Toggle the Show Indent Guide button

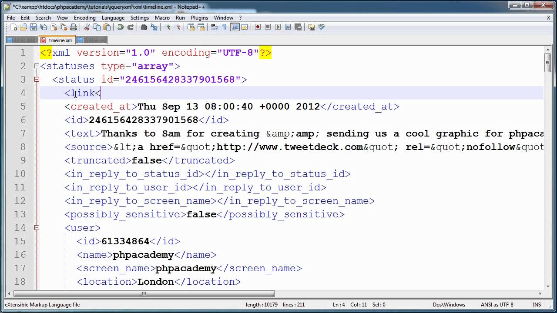(235, 27)
